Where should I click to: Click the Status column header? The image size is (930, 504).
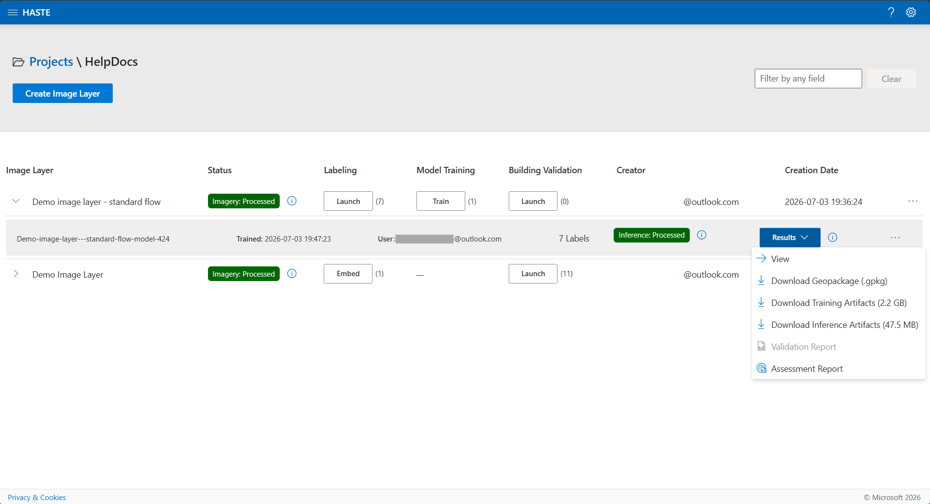pyautogui.click(x=220, y=170)
